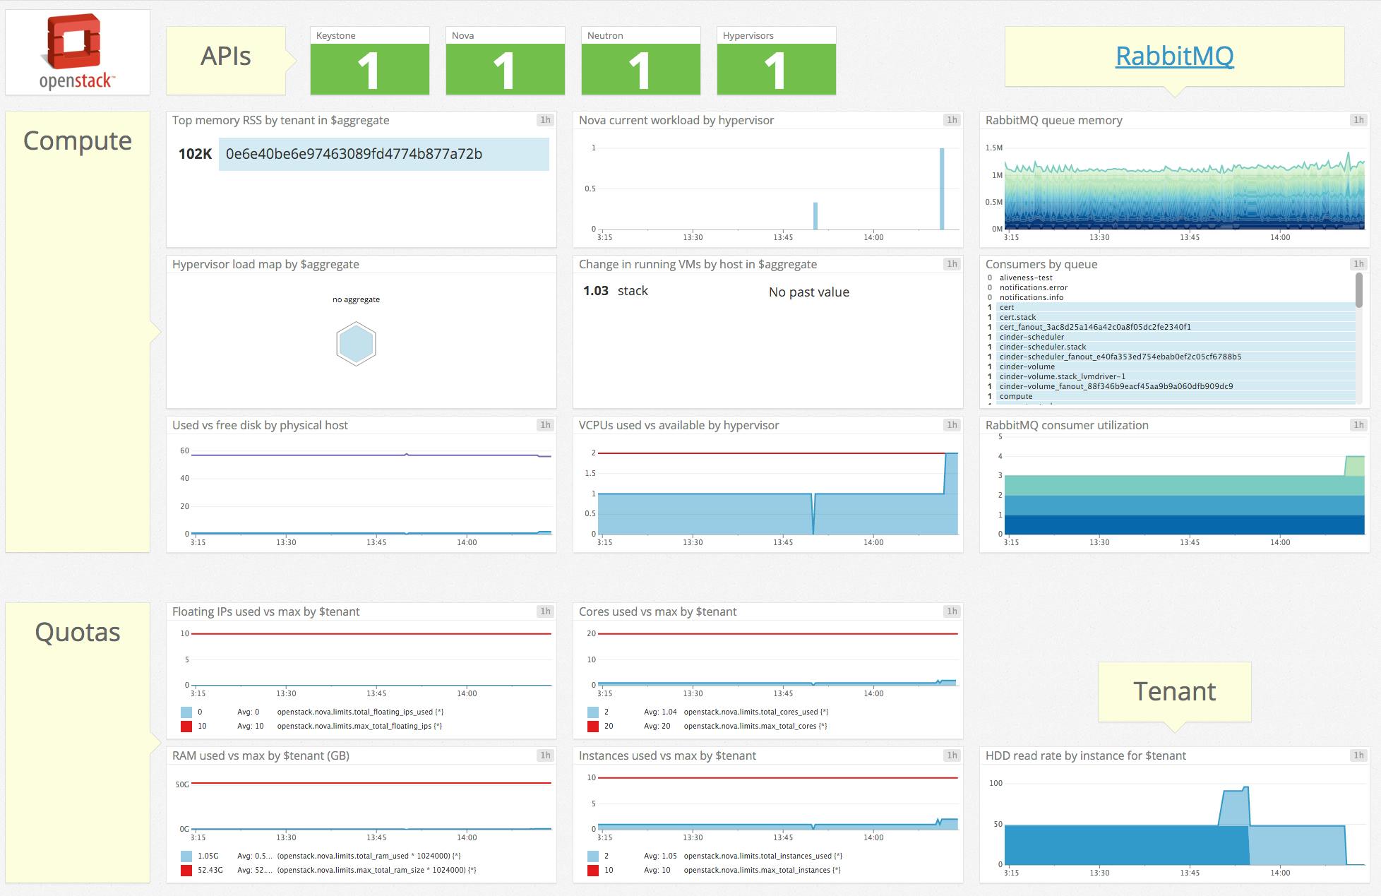The image size is (1381, 896).
Task: Select the green Keystone API status tile
Action: (369, 68)
